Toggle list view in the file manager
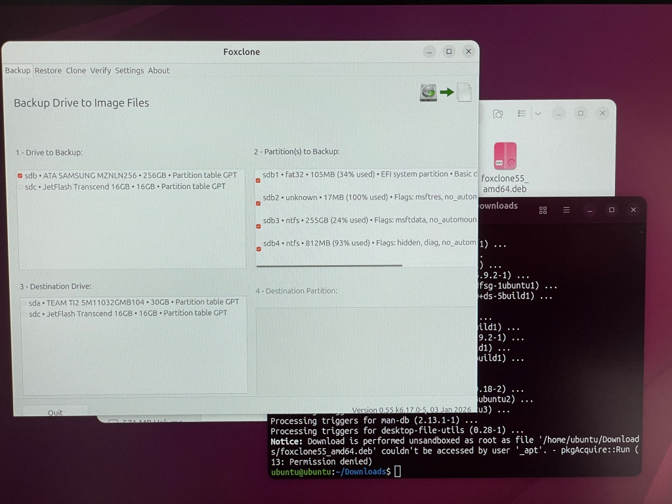 pos(522,114)
